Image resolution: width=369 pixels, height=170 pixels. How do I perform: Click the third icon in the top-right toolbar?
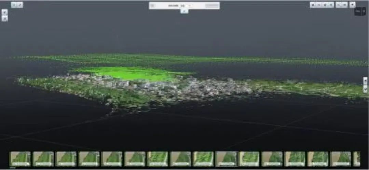pos(325,5)
